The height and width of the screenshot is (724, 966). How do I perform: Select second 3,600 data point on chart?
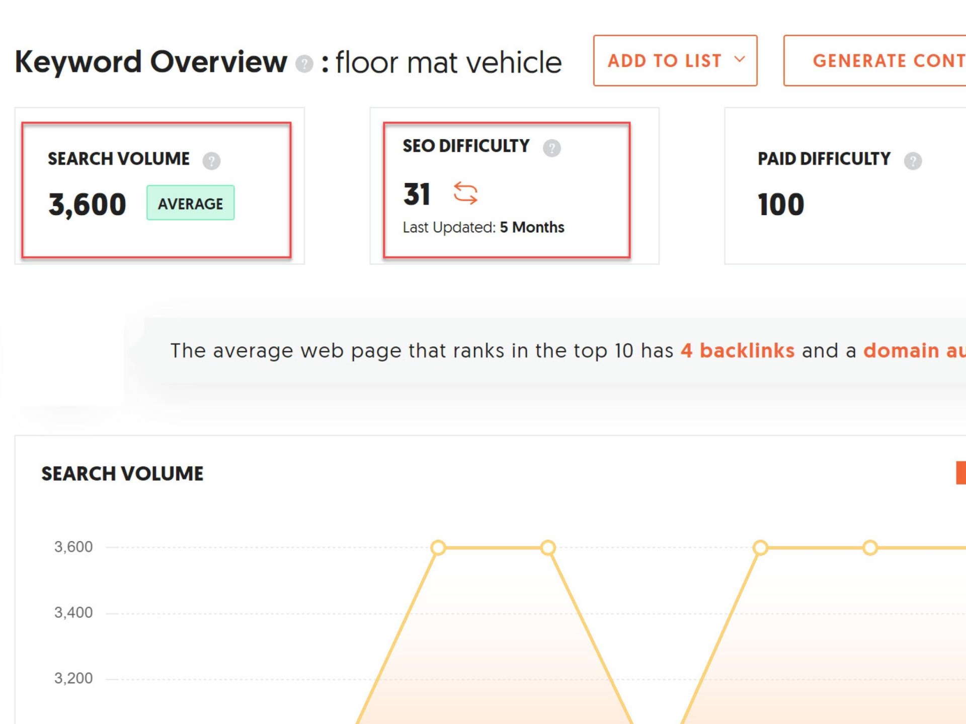point(548,547)
